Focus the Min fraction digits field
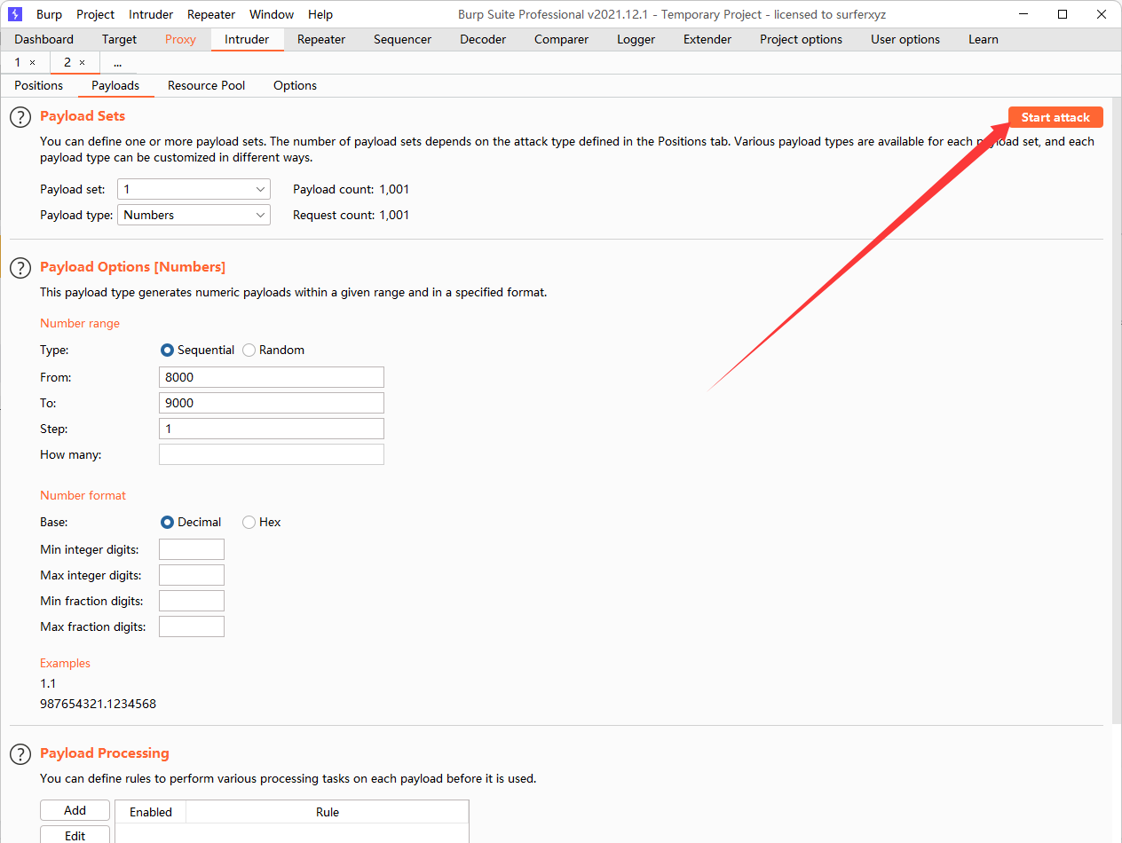Screen dimensions: 1122x843 [192, 601]
